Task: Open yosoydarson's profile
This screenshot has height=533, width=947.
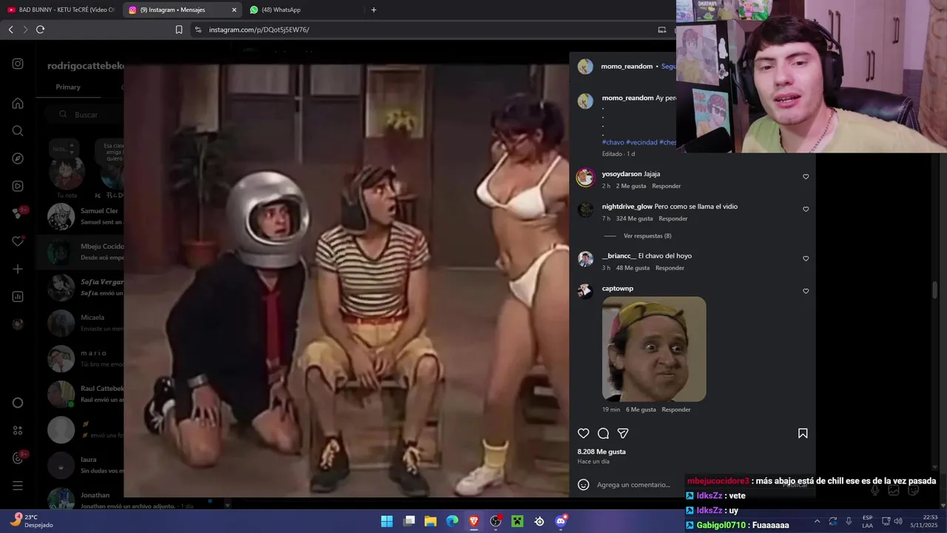Action: tap(621, 174)
